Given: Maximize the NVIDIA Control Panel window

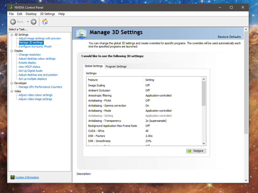Looking at the screenshot, I should (231, 8).
